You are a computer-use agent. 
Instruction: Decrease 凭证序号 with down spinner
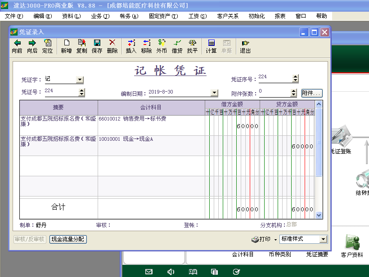(x=296, y=80)
